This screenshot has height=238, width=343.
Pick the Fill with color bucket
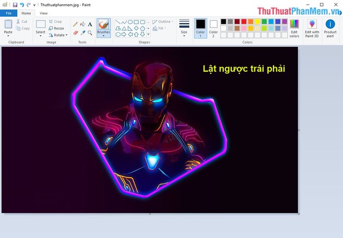[x=83, y=24]
